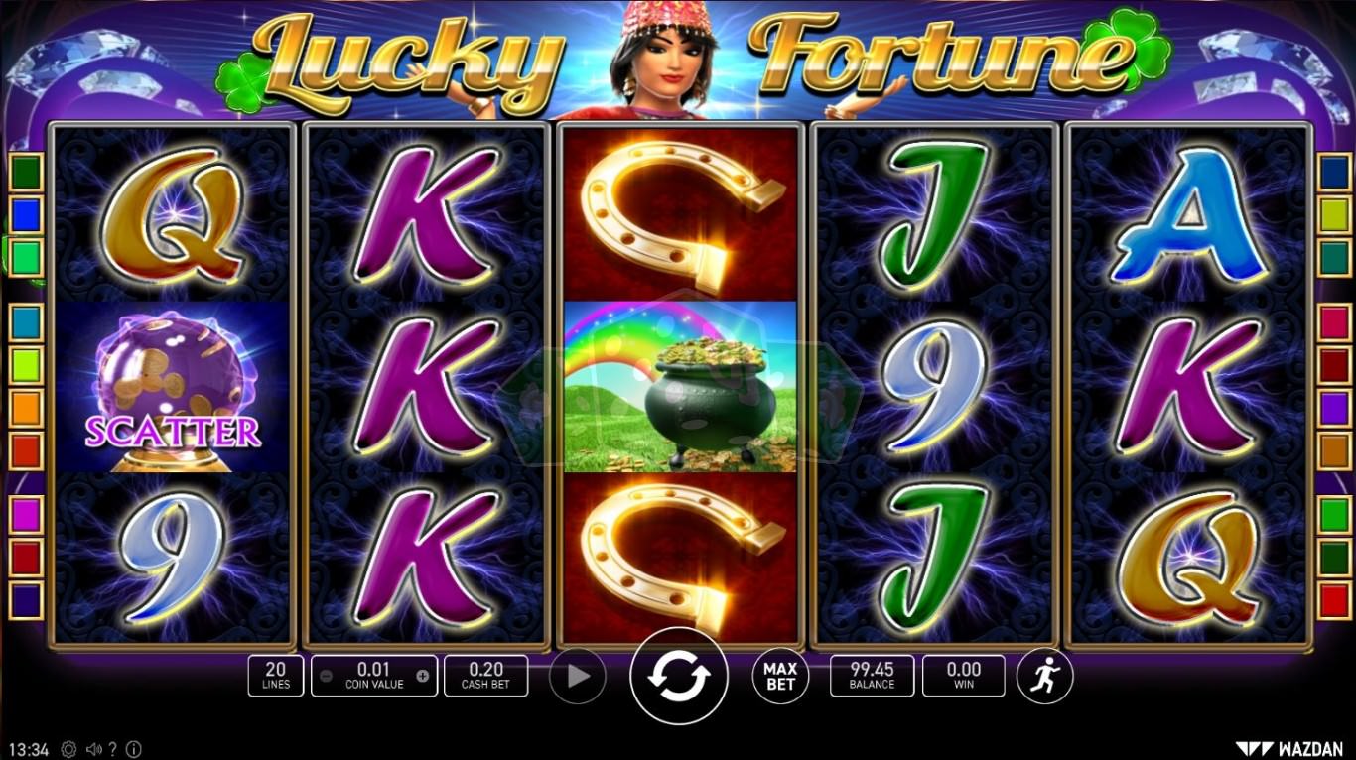Click the Scatter crystal ball symbol
The width and height of the screenshot is (1356, 760).
173,387
